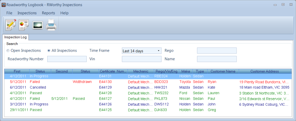Image resolution: width=296 pixels, height=121 pixels.
Task: Select certificate E44125 cell
Action: coord(105,110)
